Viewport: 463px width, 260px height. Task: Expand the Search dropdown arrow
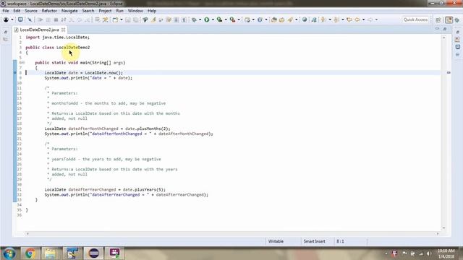pyautogui.click(x=296, y=19)
